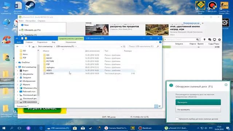The height and width of the screenshot is (131, 233).
Task: Select the VIDEO folder in file list
Action: pos(49,70)
